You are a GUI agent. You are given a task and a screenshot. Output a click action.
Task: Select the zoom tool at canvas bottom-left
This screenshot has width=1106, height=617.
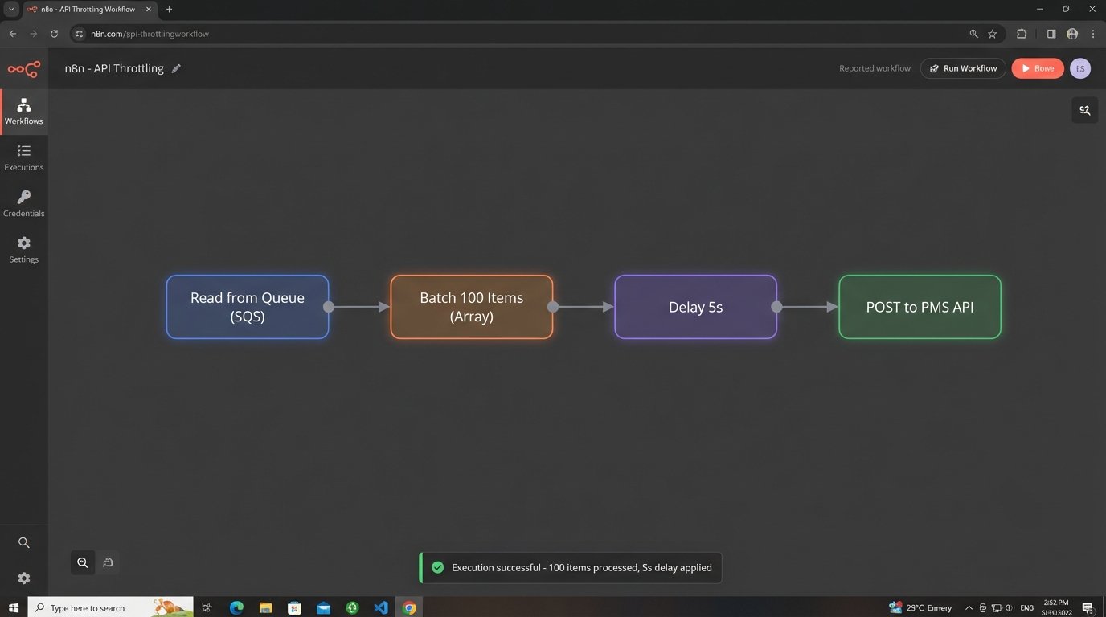tap(82, 562)
